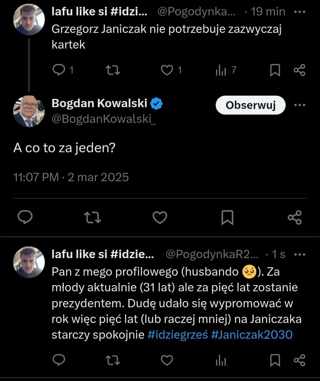The width and height of the screenshot is (320, 381).
Task: Like the "A co to za jeden?" tweet
Action: 160,217
